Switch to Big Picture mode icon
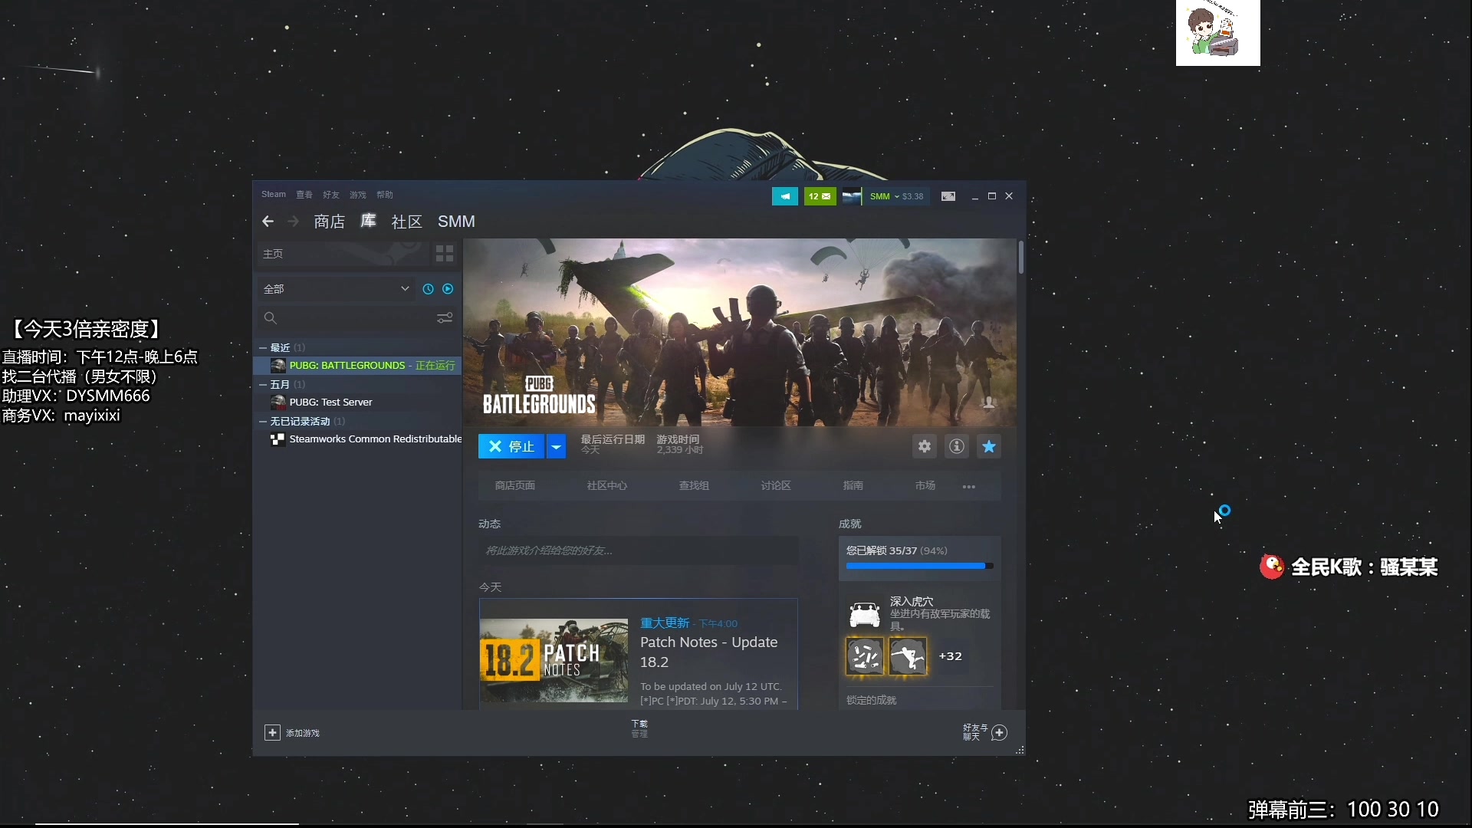1472x828 pixels. [x=948, y=196]
